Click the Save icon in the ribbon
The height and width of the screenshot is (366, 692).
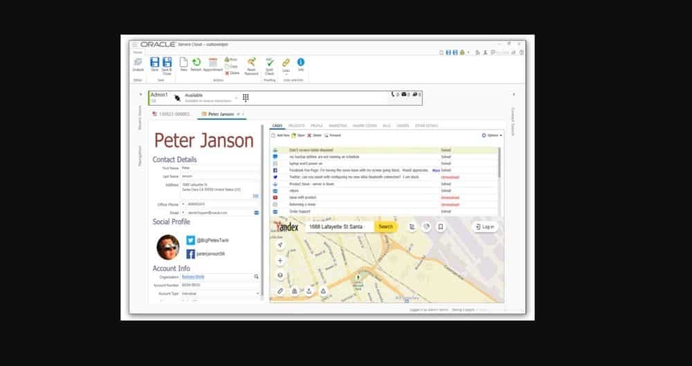point(154,62)
